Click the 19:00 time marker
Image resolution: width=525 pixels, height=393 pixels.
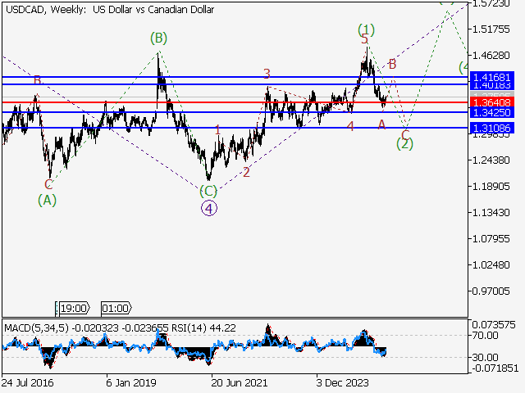[73, 309]
